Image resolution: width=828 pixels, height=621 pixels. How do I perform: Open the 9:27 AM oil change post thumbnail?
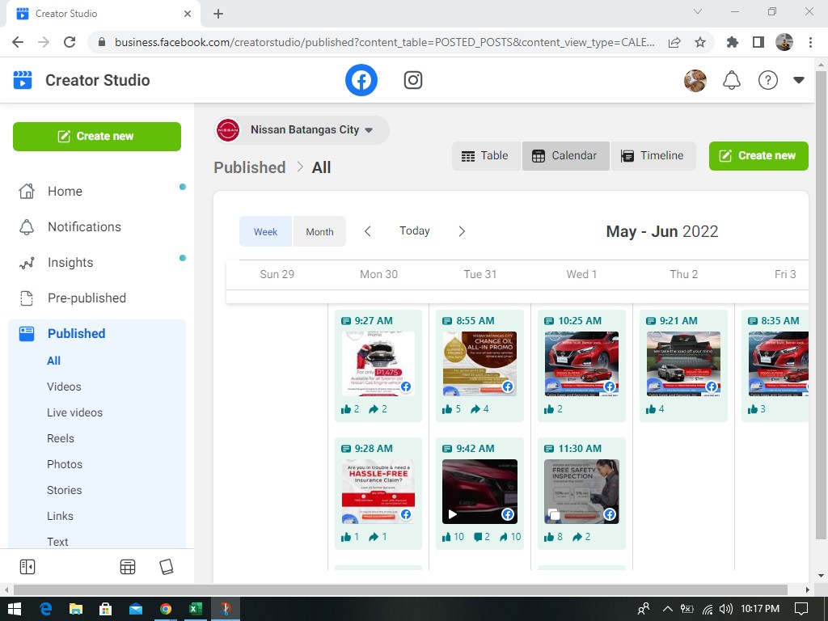pyautogui.click(x=378, y=364)
